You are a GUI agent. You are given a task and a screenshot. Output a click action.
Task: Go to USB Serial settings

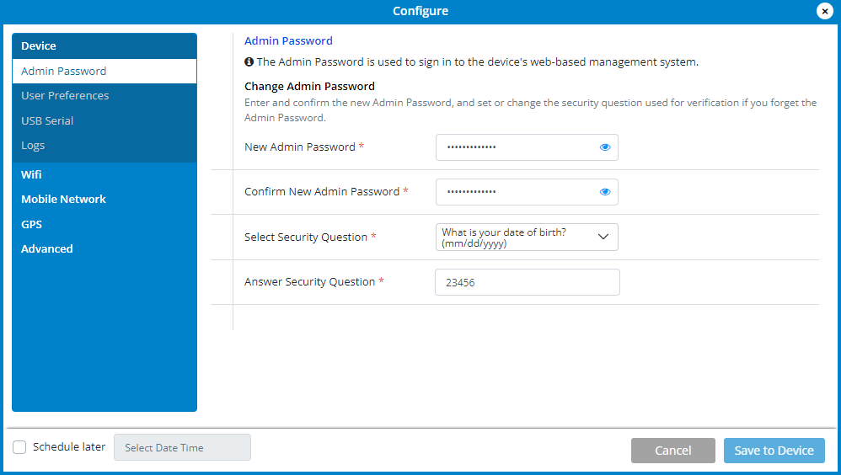47,121
